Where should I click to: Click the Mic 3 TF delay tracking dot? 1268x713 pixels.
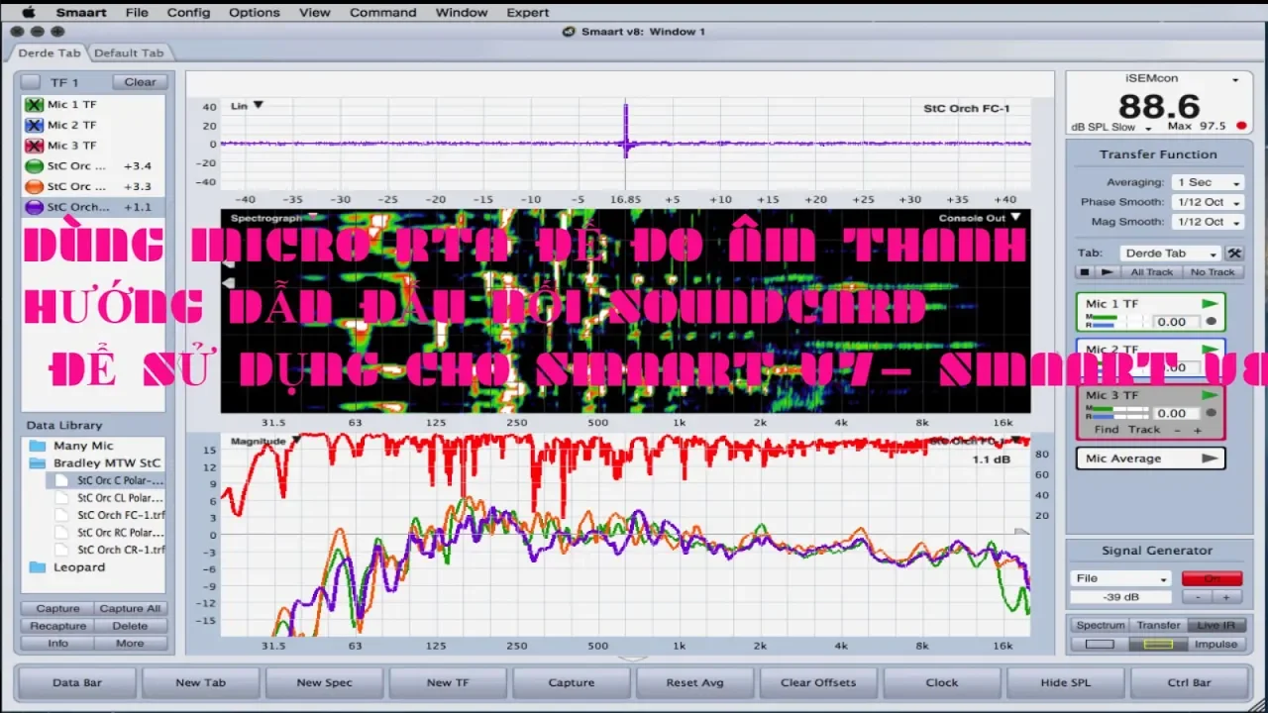(x=1211, y=413)
